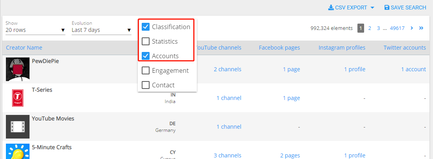Select current page 1 indicator
This screenshot has width=433, height=159.
(361, 28)
